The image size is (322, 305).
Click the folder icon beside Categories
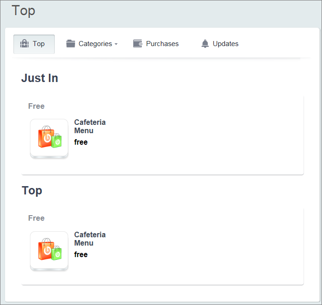tap(70, 44)
